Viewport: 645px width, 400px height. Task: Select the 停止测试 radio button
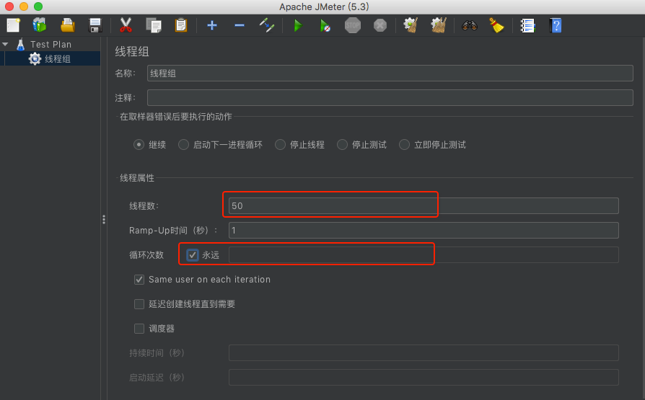point(342,145)
